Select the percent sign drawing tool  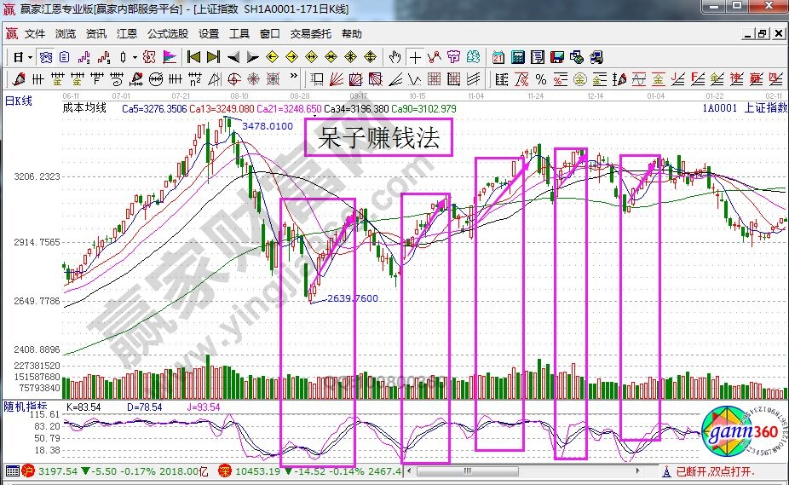[540, 79]
